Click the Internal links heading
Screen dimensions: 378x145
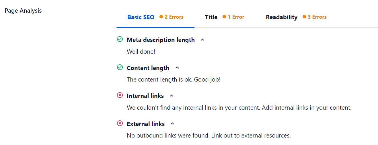coord(145,96)
